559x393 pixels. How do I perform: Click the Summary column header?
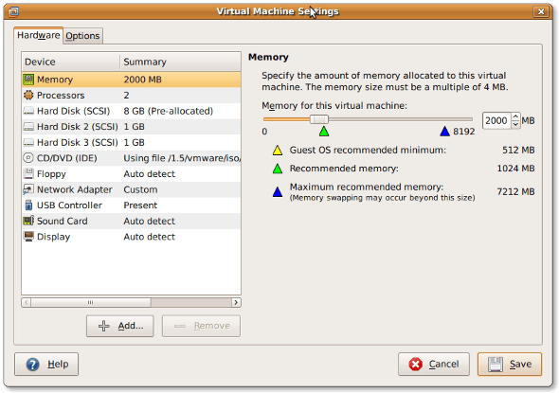coord(180,62)
